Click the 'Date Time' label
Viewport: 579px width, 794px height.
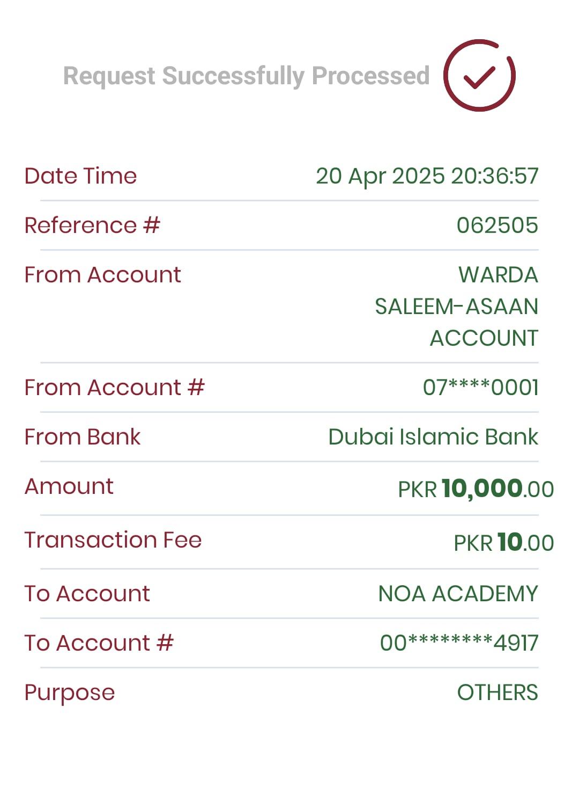(80, 176)
